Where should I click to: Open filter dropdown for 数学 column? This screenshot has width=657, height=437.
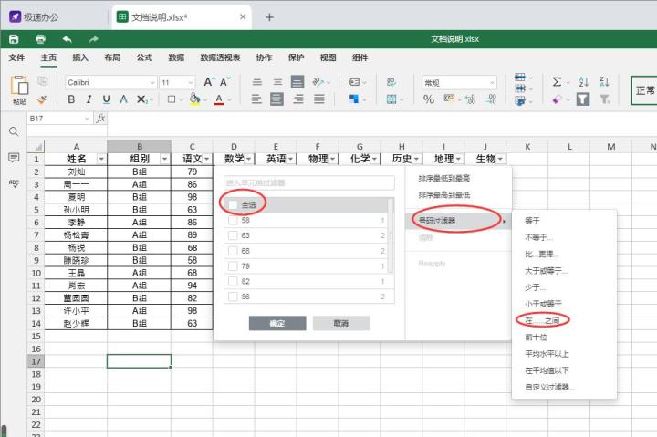248,160
